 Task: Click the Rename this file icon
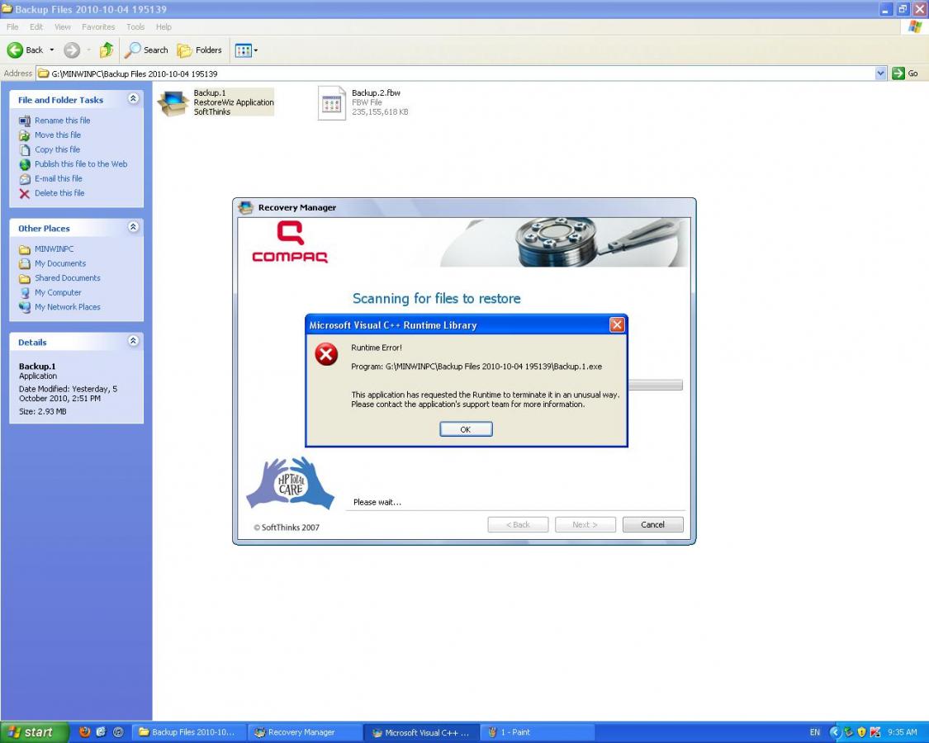pos(24,121)
